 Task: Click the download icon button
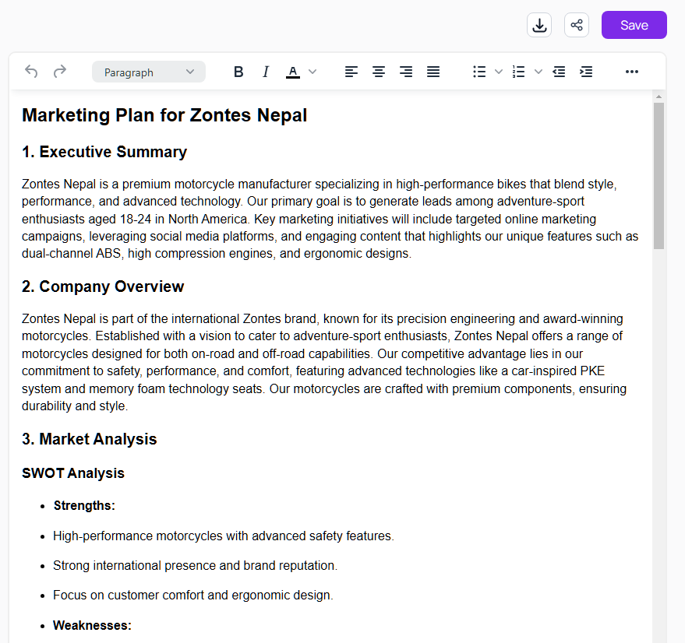[x=538, y=25]
